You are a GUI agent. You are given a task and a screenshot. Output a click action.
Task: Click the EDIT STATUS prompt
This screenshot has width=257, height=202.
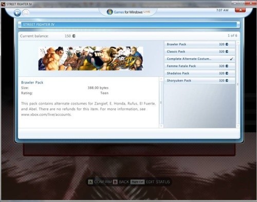(x=150, y=182)
